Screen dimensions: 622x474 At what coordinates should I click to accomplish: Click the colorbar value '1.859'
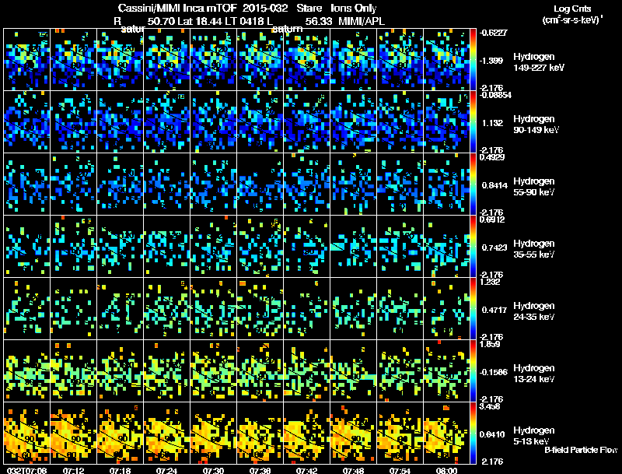click(x=490, y=344)
